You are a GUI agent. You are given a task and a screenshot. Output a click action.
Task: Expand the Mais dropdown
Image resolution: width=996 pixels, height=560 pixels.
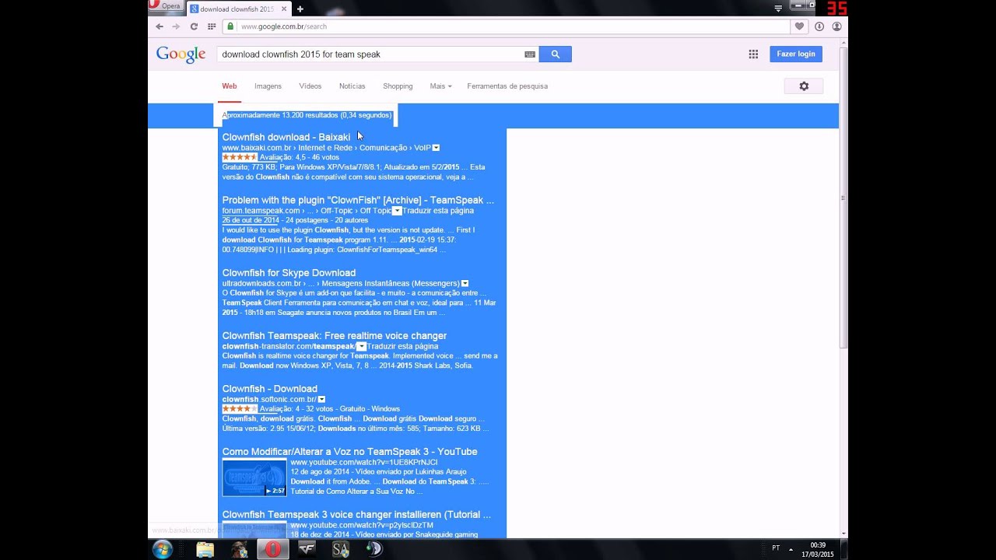click(440, 86)
